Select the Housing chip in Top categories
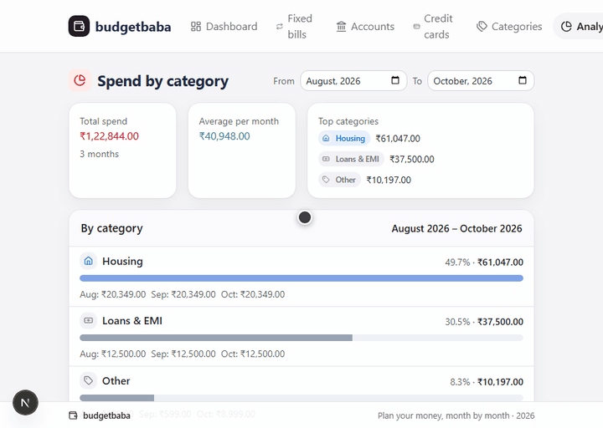This screenshot has height=428, width=603. pos(344,138)
